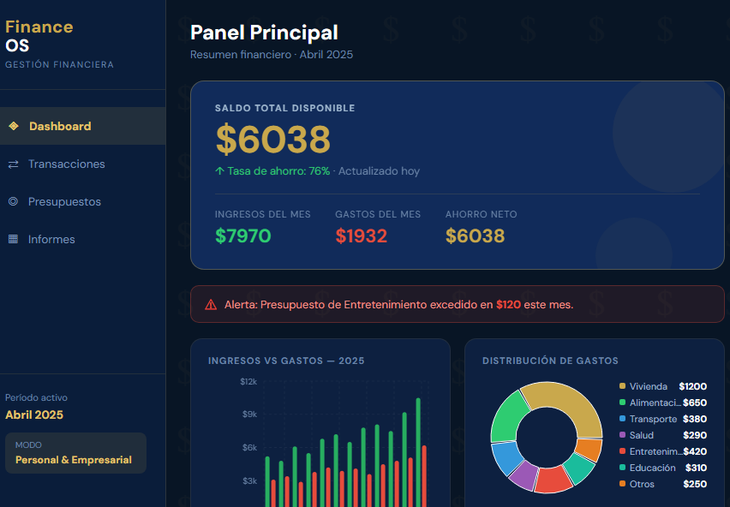Click the orange Otros donut segment

pos(589,450)
